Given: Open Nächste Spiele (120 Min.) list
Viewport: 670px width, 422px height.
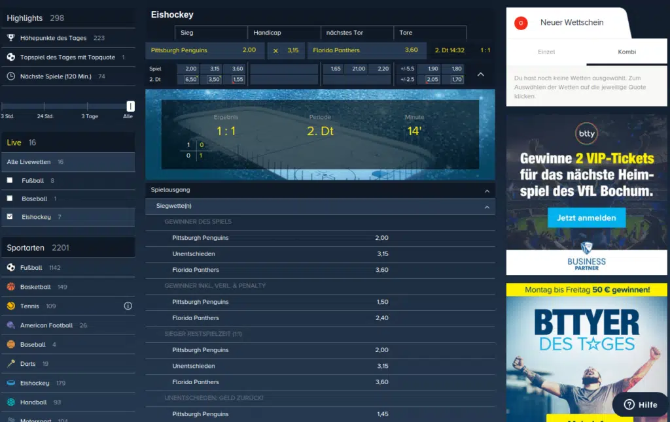Looking at the screenshot, I should pos(68,76).
